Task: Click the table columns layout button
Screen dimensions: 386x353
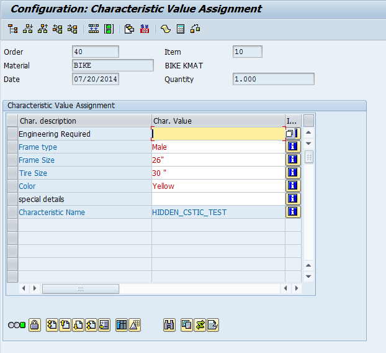Action: [x=122, y=325]
